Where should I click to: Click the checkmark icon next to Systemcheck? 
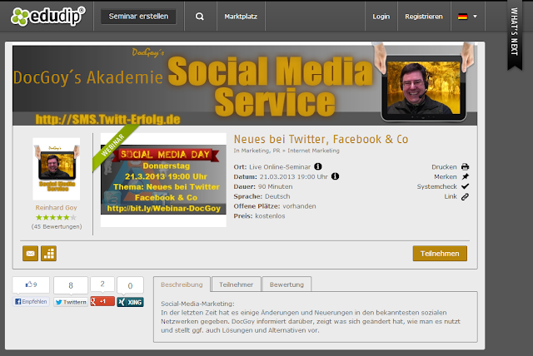(x=465, y=186)
